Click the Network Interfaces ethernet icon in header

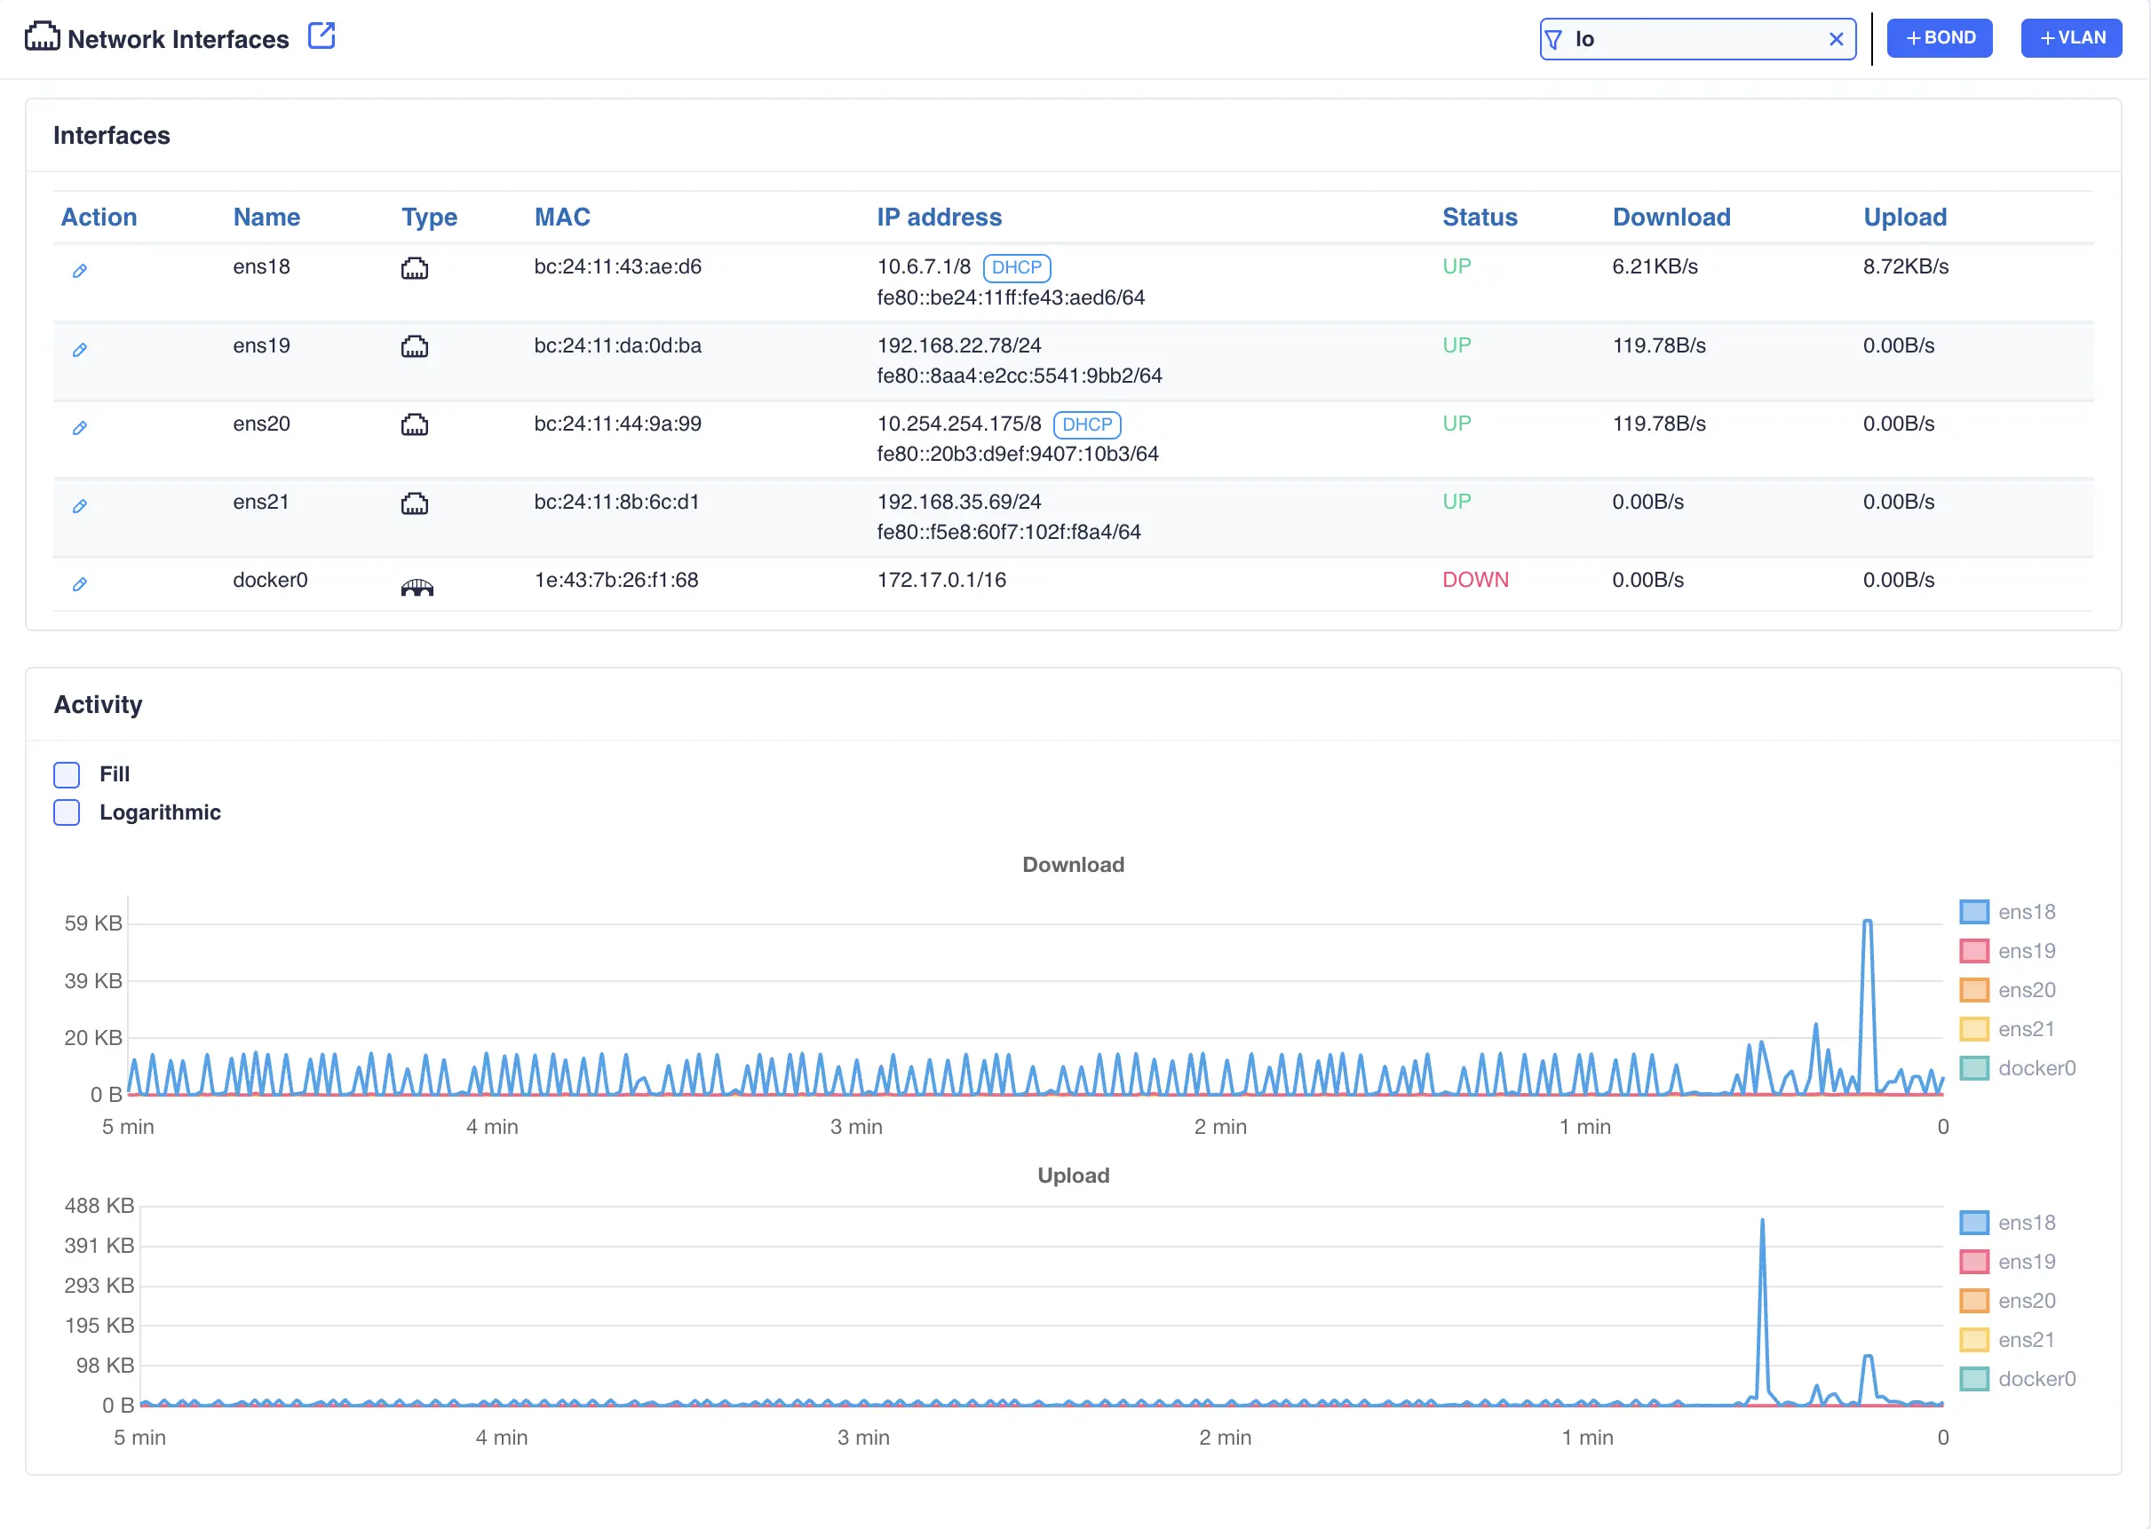pos(42,36)
